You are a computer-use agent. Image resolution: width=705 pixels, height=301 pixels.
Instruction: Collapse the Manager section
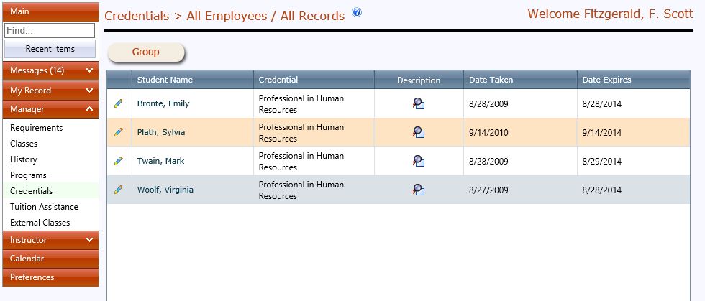(x=50, y=109)
